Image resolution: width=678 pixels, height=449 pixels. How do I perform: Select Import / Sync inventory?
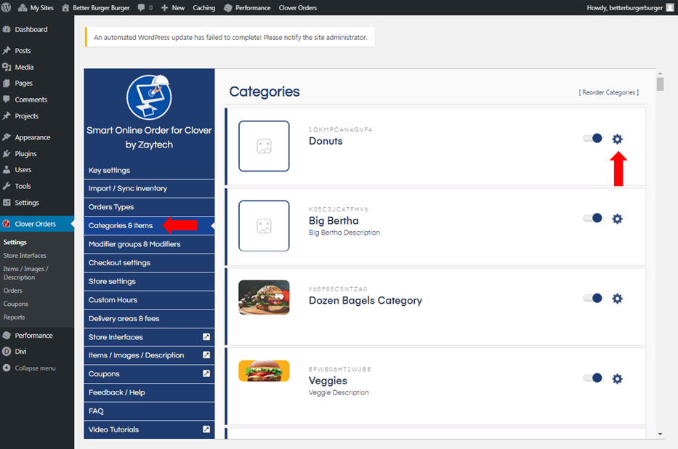(x=149, y=188)
